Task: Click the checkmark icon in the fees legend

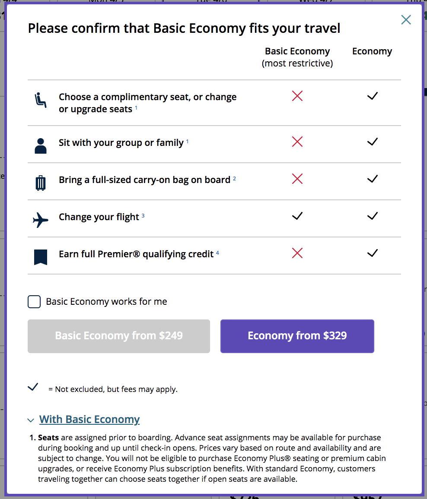Action: [x=33, y=387]
